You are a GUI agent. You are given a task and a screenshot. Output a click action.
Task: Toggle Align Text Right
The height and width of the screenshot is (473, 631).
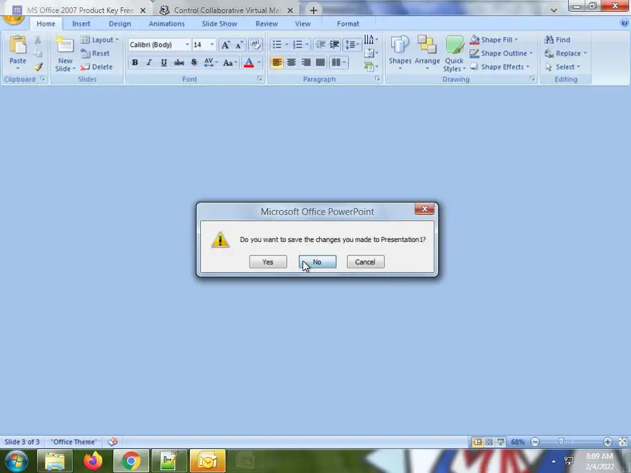coord(306,62)
